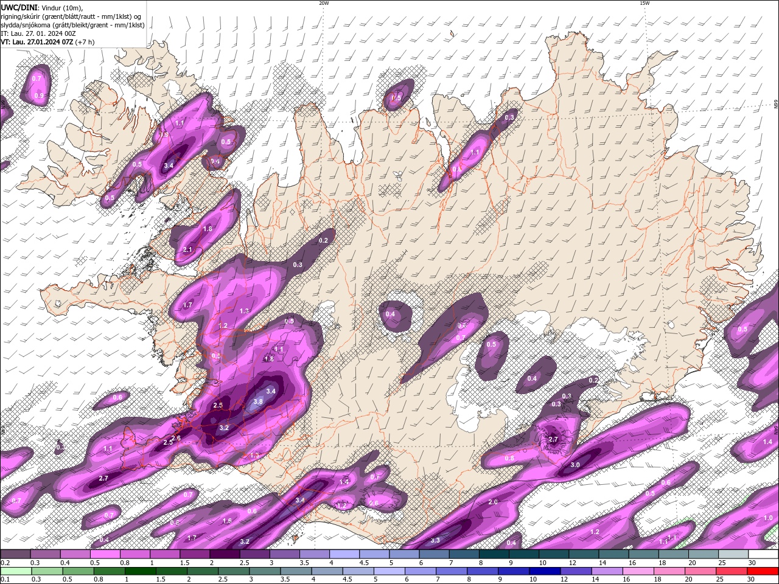Image resolution: width=779 pixels, height=584 pixels.
Task: Click white snow legend swatch above label 30
Action: click(x=764, y=554)
